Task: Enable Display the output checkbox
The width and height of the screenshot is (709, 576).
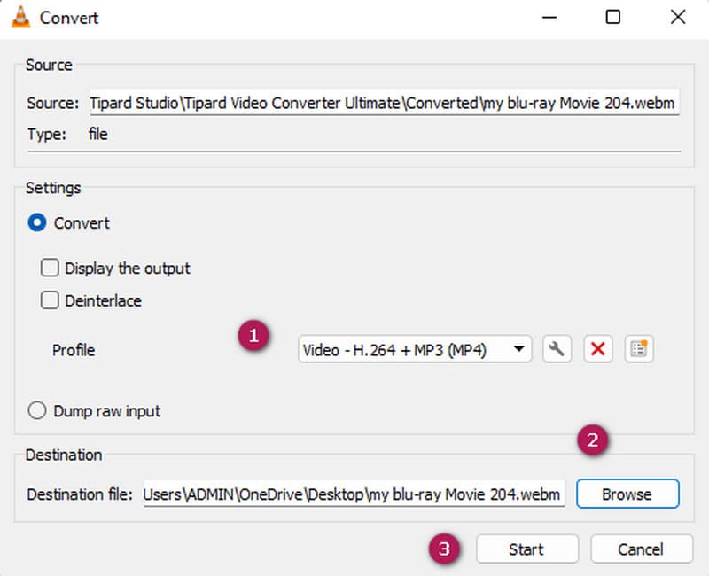Action: tap(51, 268)
